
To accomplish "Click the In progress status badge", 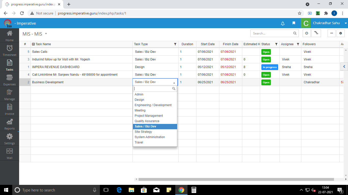I will click(x=270, y=67).
